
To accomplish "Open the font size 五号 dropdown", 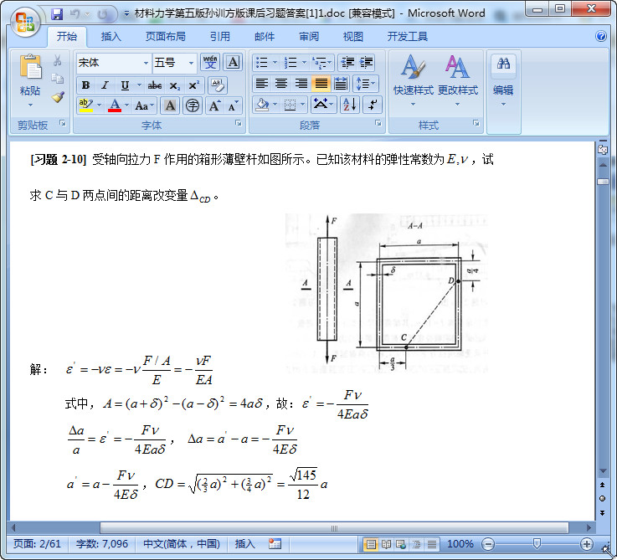I will [191, 63].
